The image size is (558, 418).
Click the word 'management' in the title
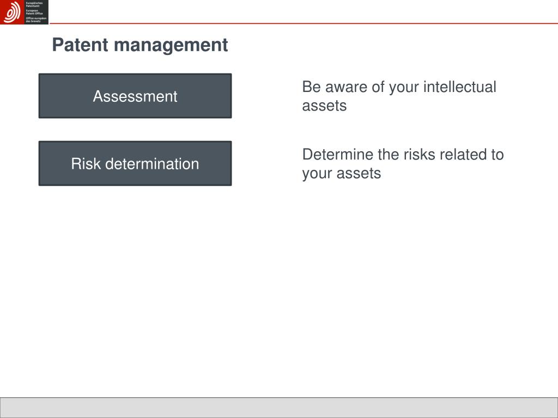[x=171, y=46]
